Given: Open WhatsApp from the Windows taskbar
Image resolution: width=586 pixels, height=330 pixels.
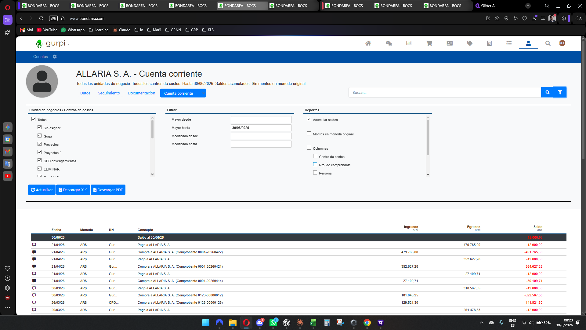Looking at the screenshot, I should [x=273, y=323].
